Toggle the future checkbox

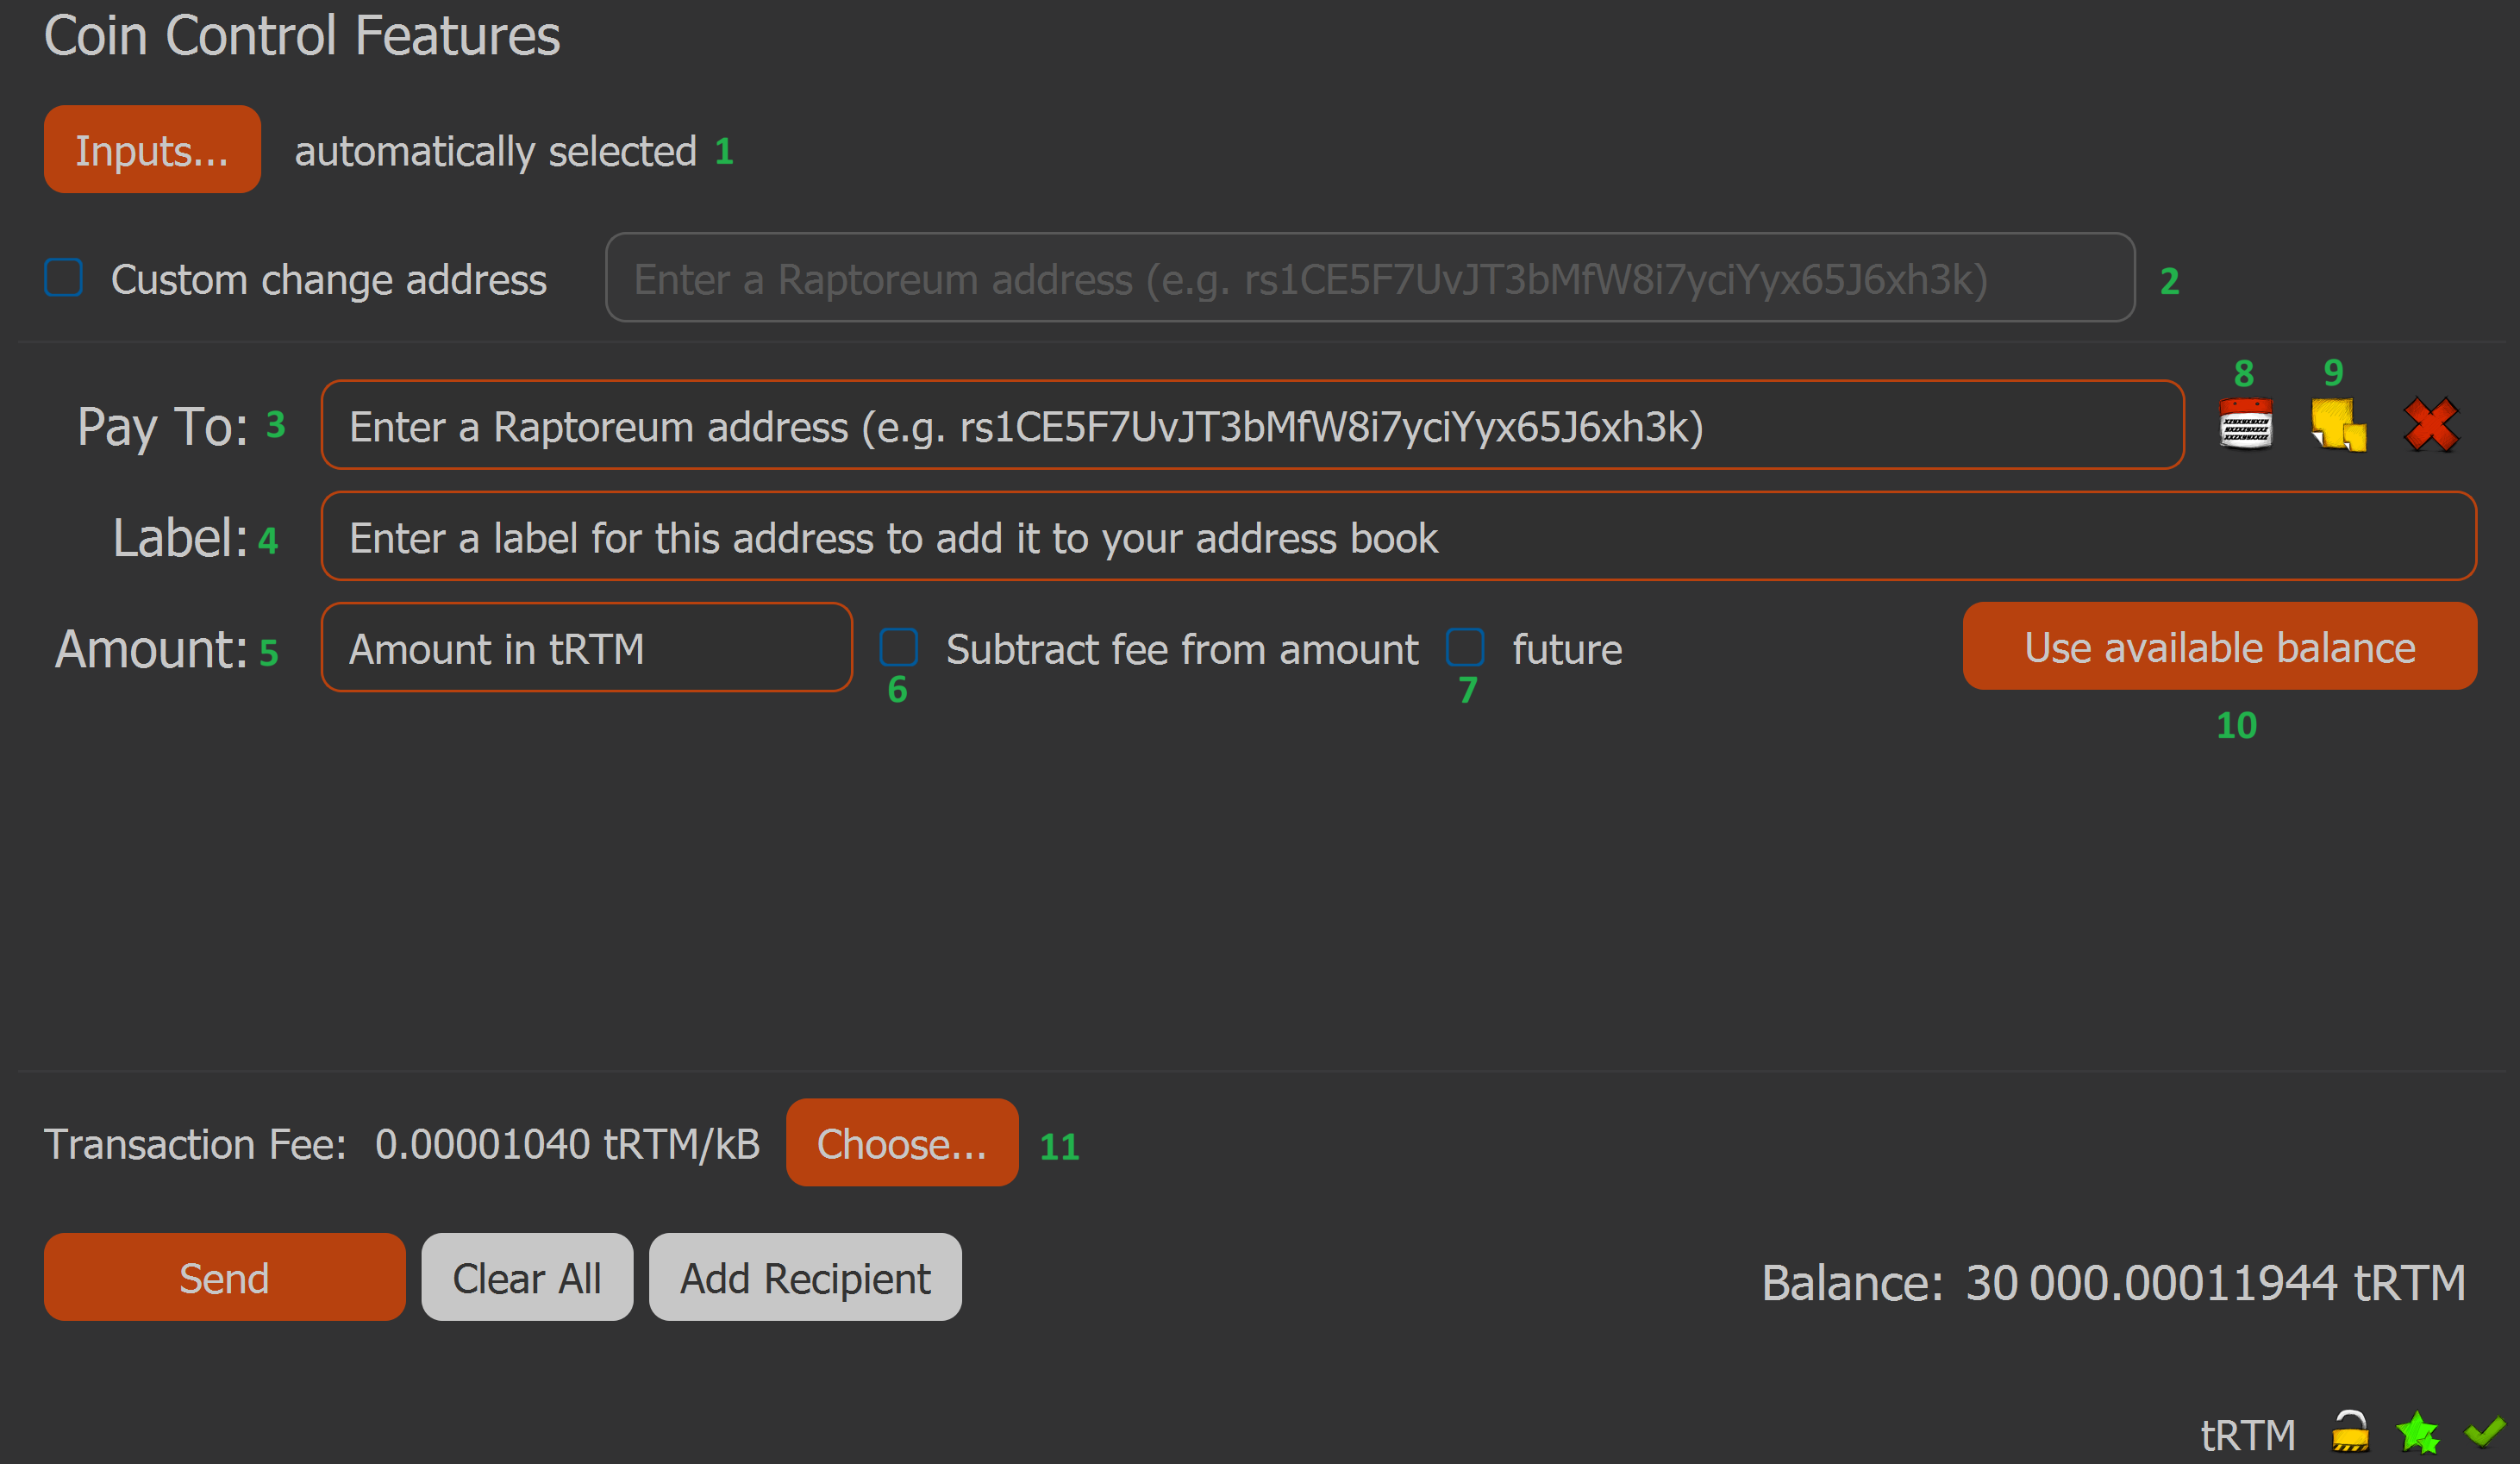click(1465, 648)
